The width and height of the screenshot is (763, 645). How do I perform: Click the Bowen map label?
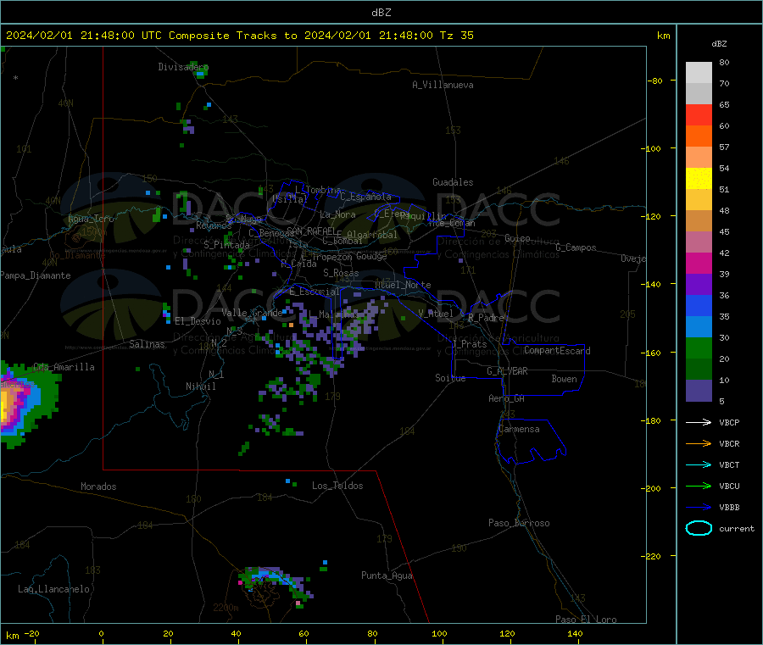564,379
